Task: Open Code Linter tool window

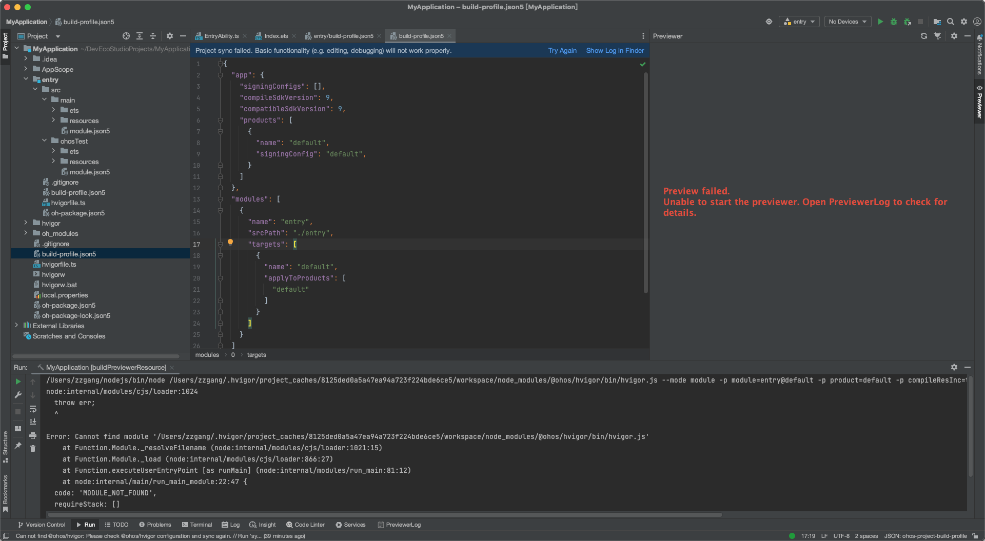Action: tap(306, 525)
